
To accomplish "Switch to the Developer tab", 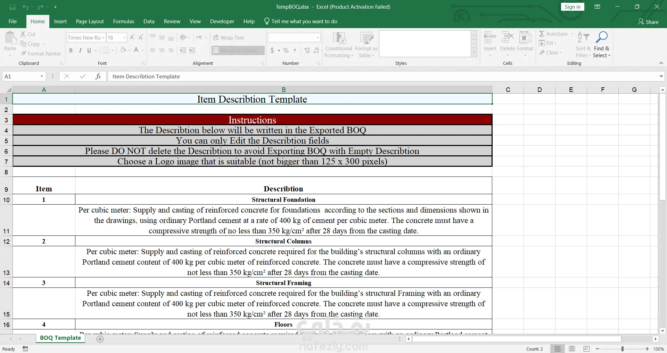I will tap(222, 21).
